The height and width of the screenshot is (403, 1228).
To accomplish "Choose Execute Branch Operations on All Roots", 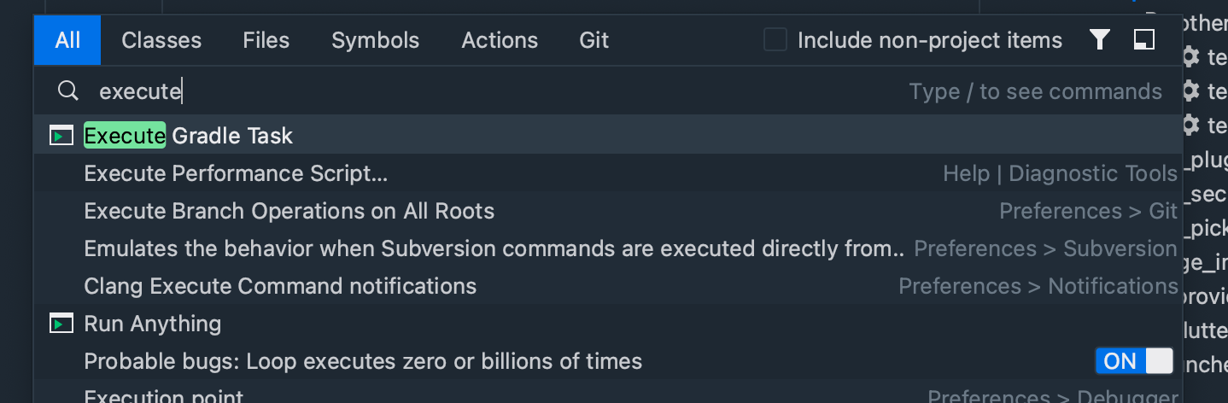I will [x=608, y=211].
